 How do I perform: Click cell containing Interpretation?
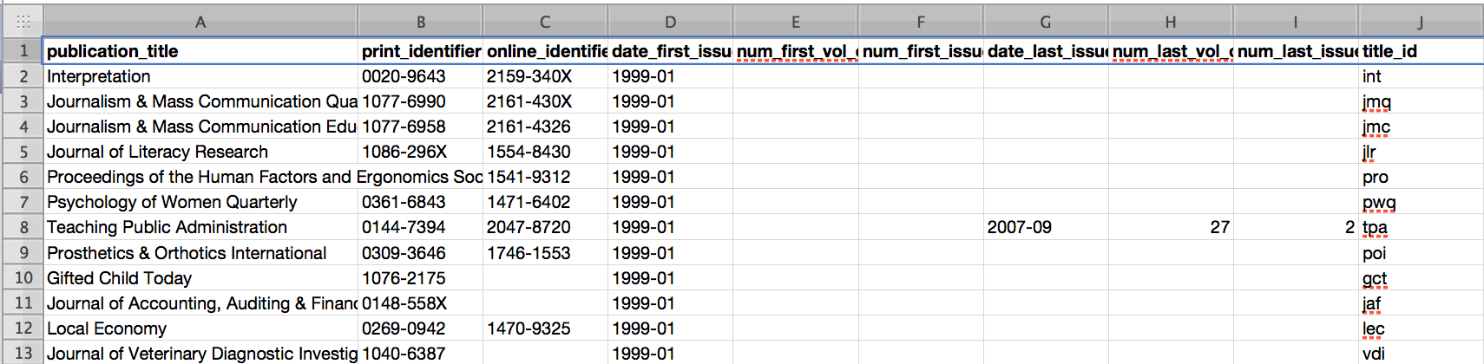tap(200, 76)
